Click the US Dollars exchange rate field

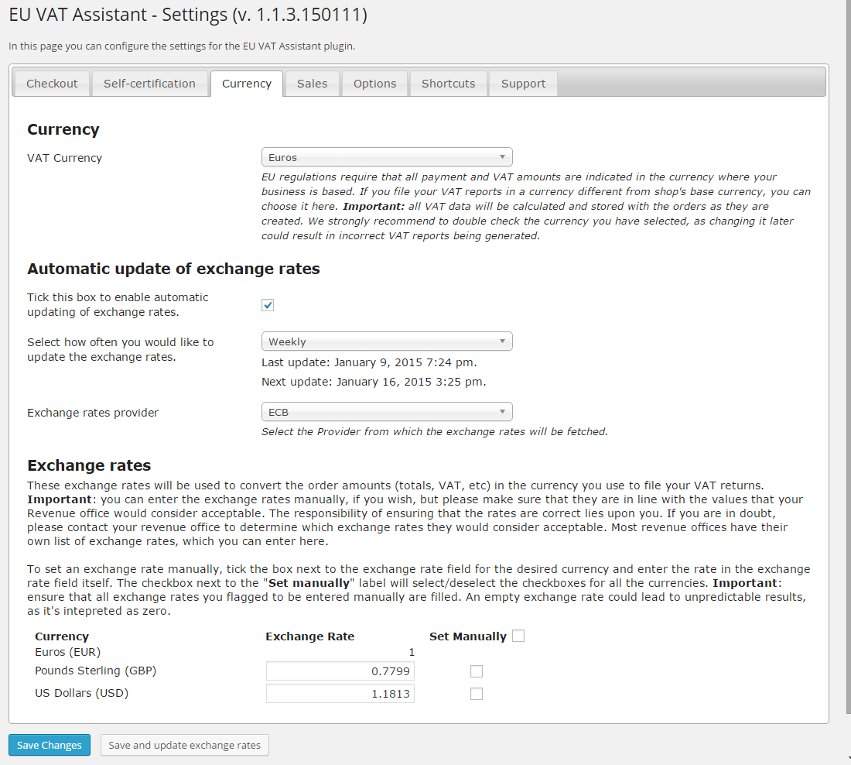pyautogui.click(x=340, y=694)
